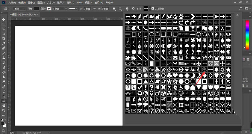This screenshot has width=252, height=134.
Task: Toggle the 对齐边缘 checkbox
Action: (153, 9)
